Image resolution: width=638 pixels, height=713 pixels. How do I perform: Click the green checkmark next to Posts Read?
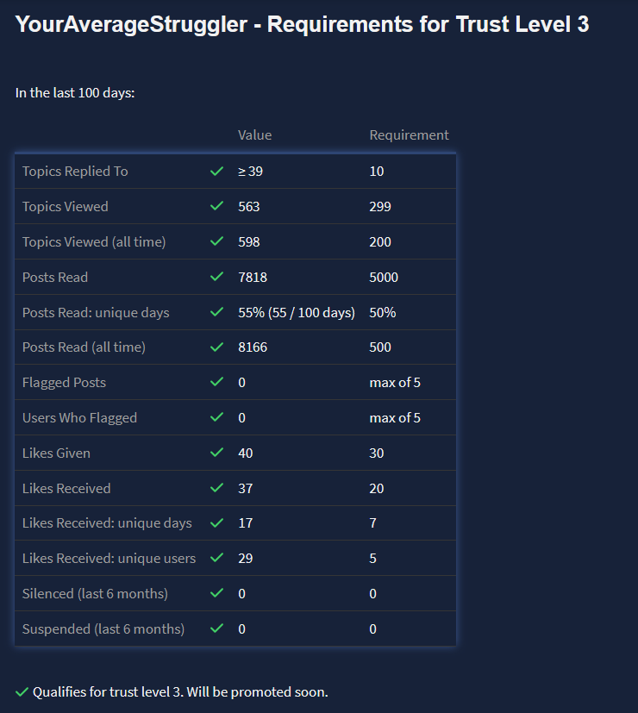(x=217, y=278)
